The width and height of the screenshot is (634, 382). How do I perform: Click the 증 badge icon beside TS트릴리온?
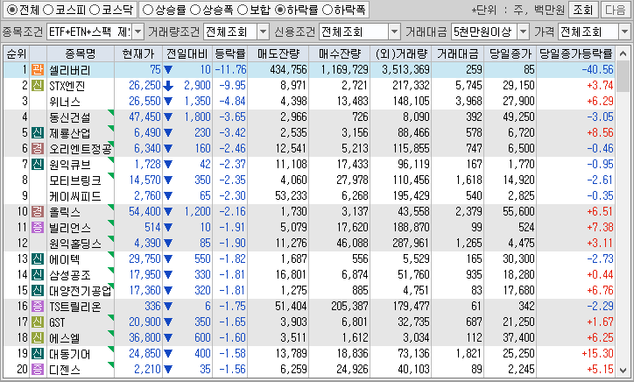point(38,307)
